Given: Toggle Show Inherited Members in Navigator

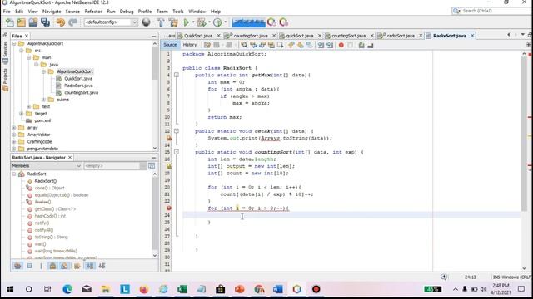Looking at the screenshot, I should point(17,266).
